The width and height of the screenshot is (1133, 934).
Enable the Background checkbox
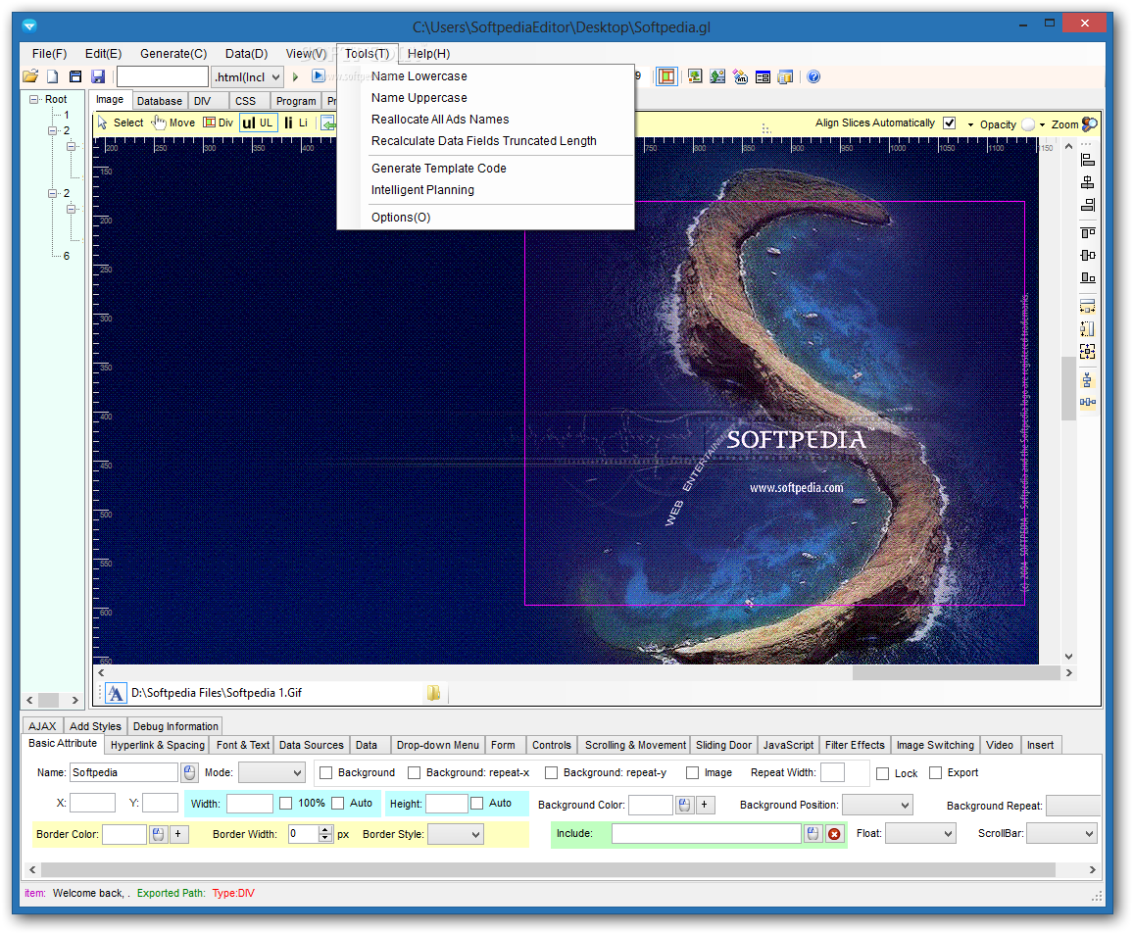[325, 773]
